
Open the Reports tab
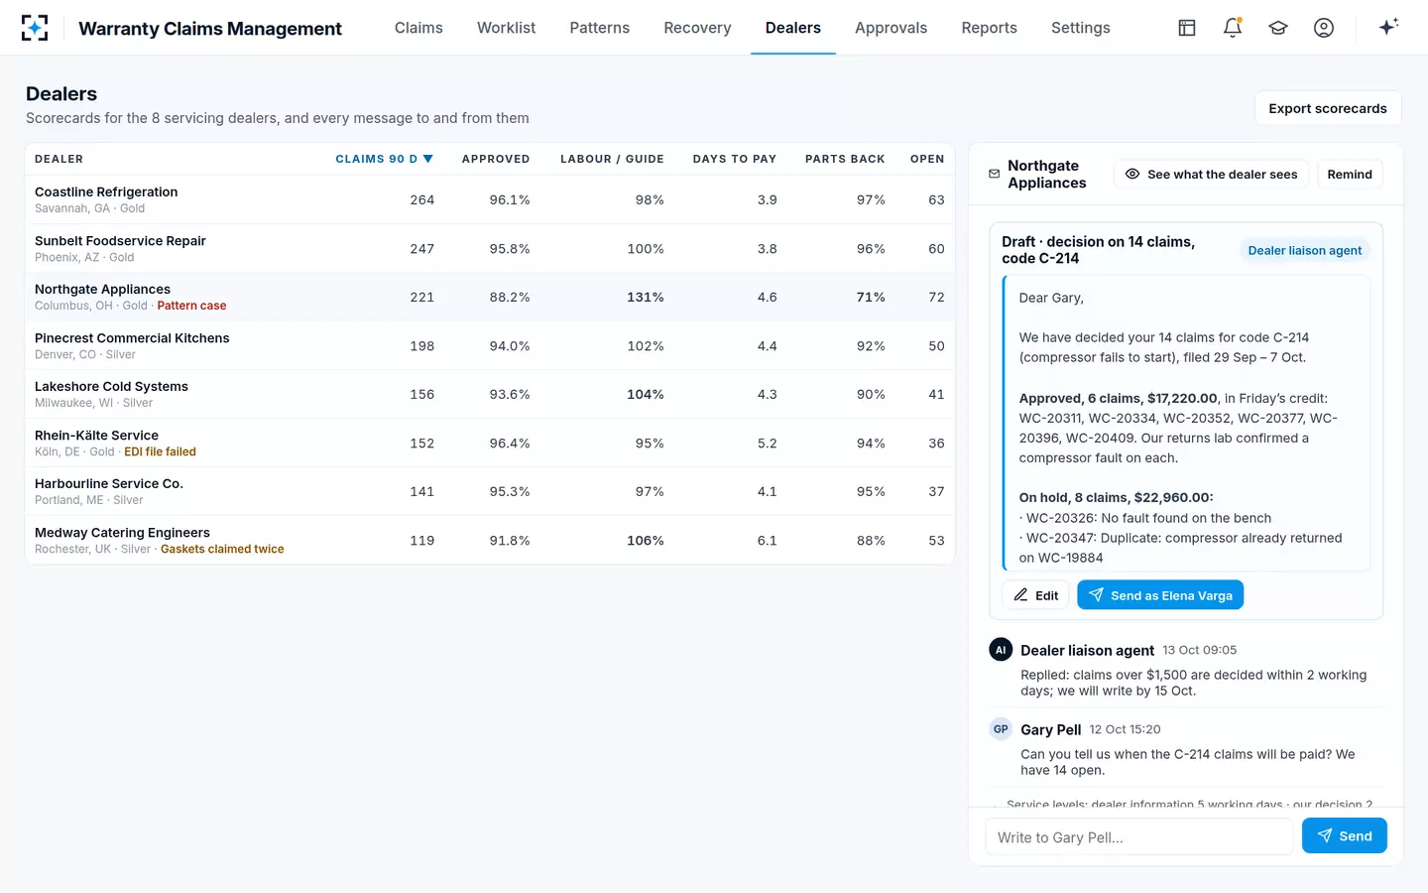(x=989, y=28)
